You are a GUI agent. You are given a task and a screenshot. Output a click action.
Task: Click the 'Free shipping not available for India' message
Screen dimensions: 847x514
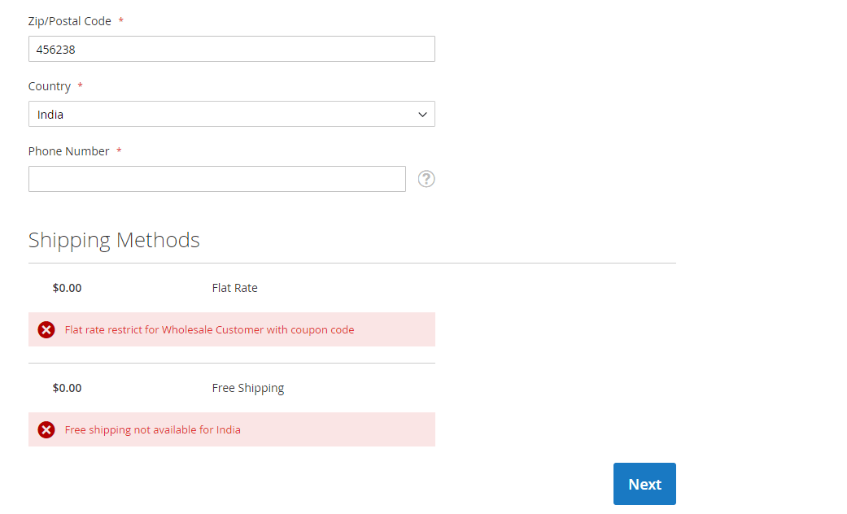[152, 429]
